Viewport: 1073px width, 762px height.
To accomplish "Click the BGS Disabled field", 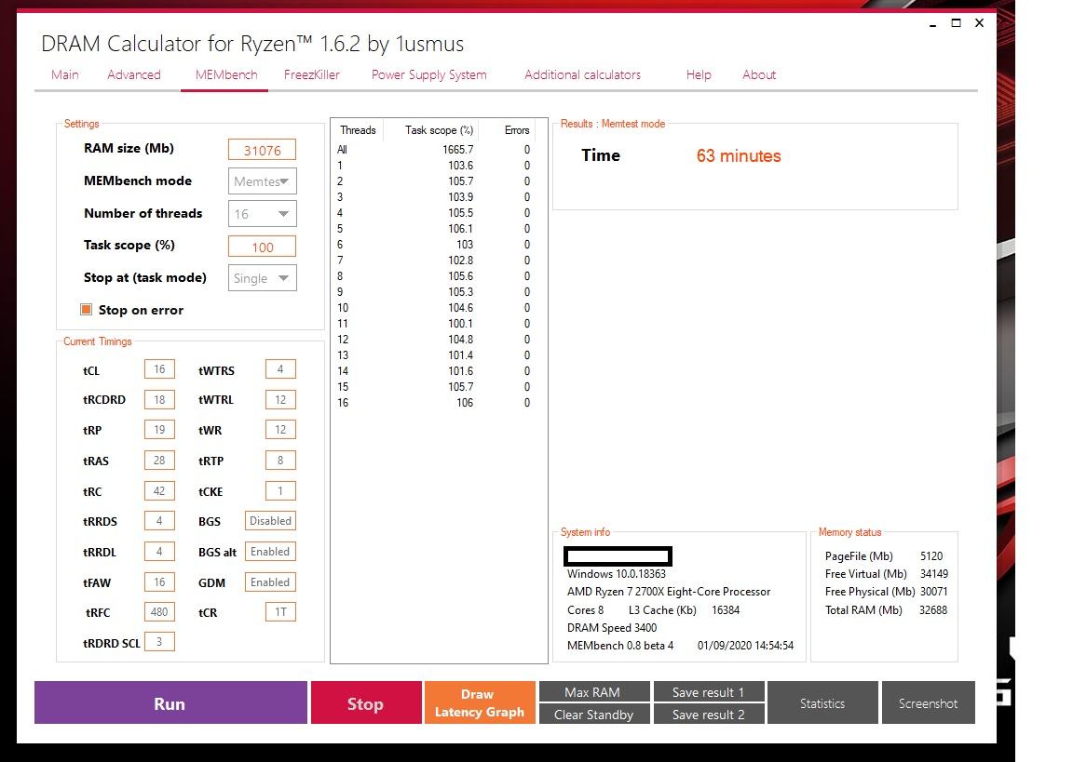I will [270, 521].
